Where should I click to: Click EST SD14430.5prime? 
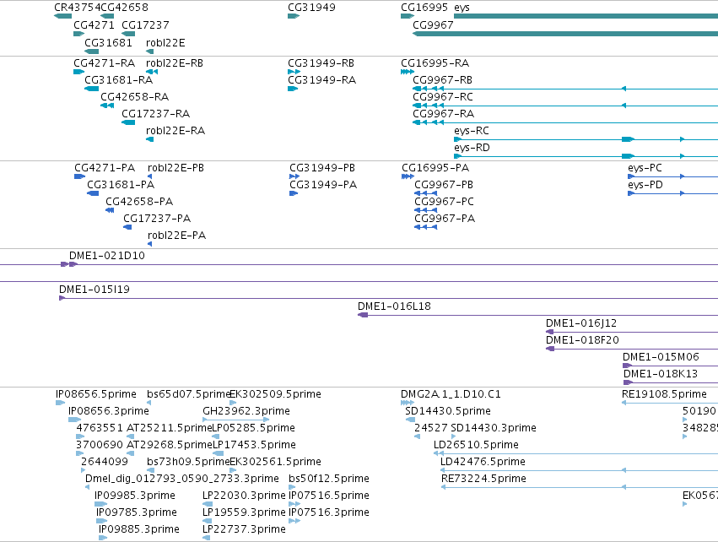pos(448,411)
